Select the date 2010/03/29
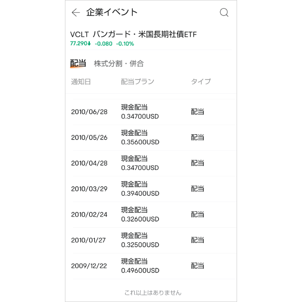 89,189
